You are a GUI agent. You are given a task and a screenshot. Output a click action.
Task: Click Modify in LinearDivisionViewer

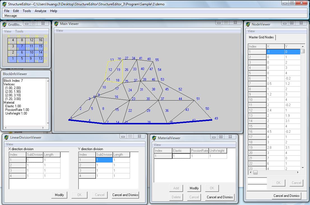59,195
